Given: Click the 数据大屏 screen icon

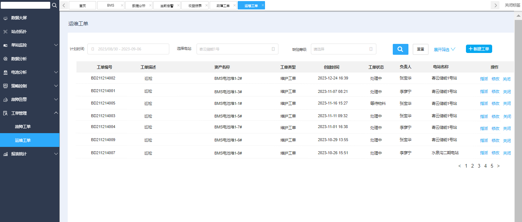Looking at the screenshot, I should point(5,18).
